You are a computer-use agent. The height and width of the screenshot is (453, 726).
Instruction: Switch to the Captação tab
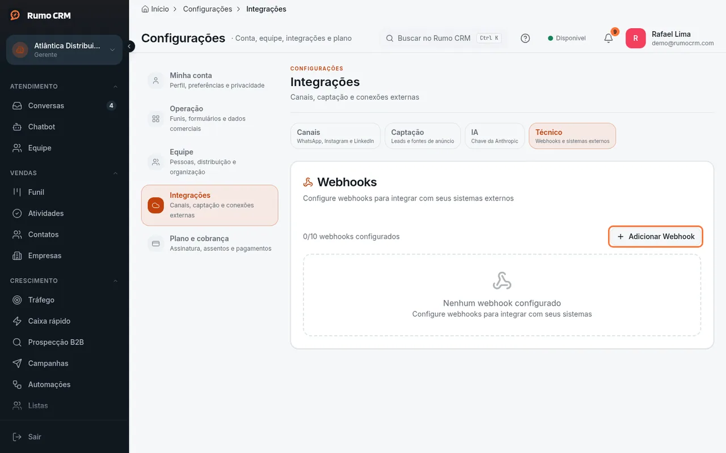coord(423,136)
